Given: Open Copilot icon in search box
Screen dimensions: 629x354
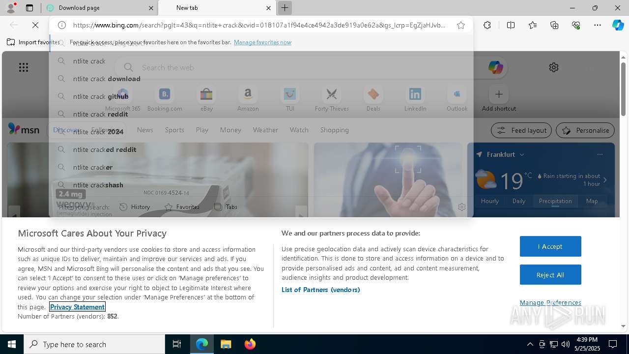Looking at the screenshot, I should (x=495, y=67).
